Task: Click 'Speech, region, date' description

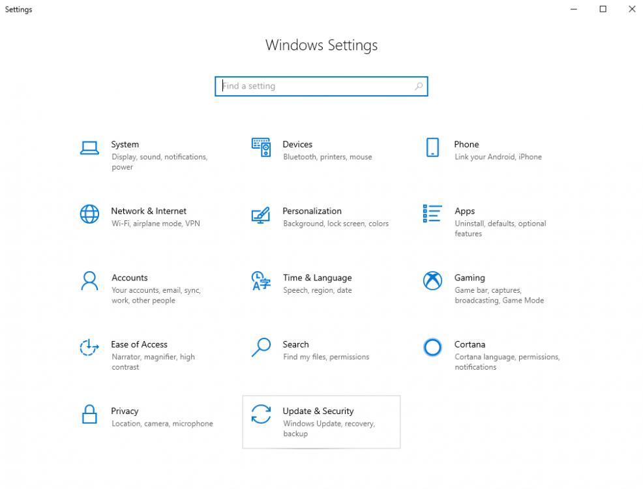Action: 318,290
